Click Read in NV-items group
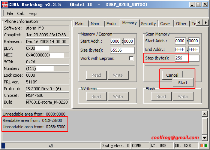The width and height of the screenshot is (210, 150). pyautogui.click(x=96, y=97)
